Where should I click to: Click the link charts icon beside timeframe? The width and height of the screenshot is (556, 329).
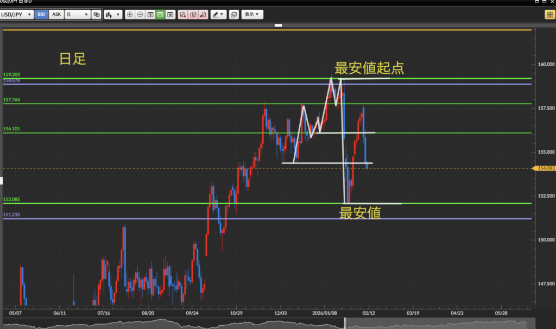point(96,15)
